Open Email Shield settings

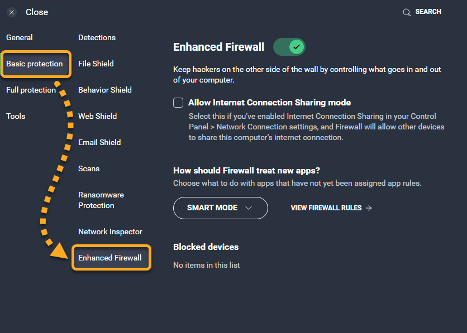click(x=99, y=142)
